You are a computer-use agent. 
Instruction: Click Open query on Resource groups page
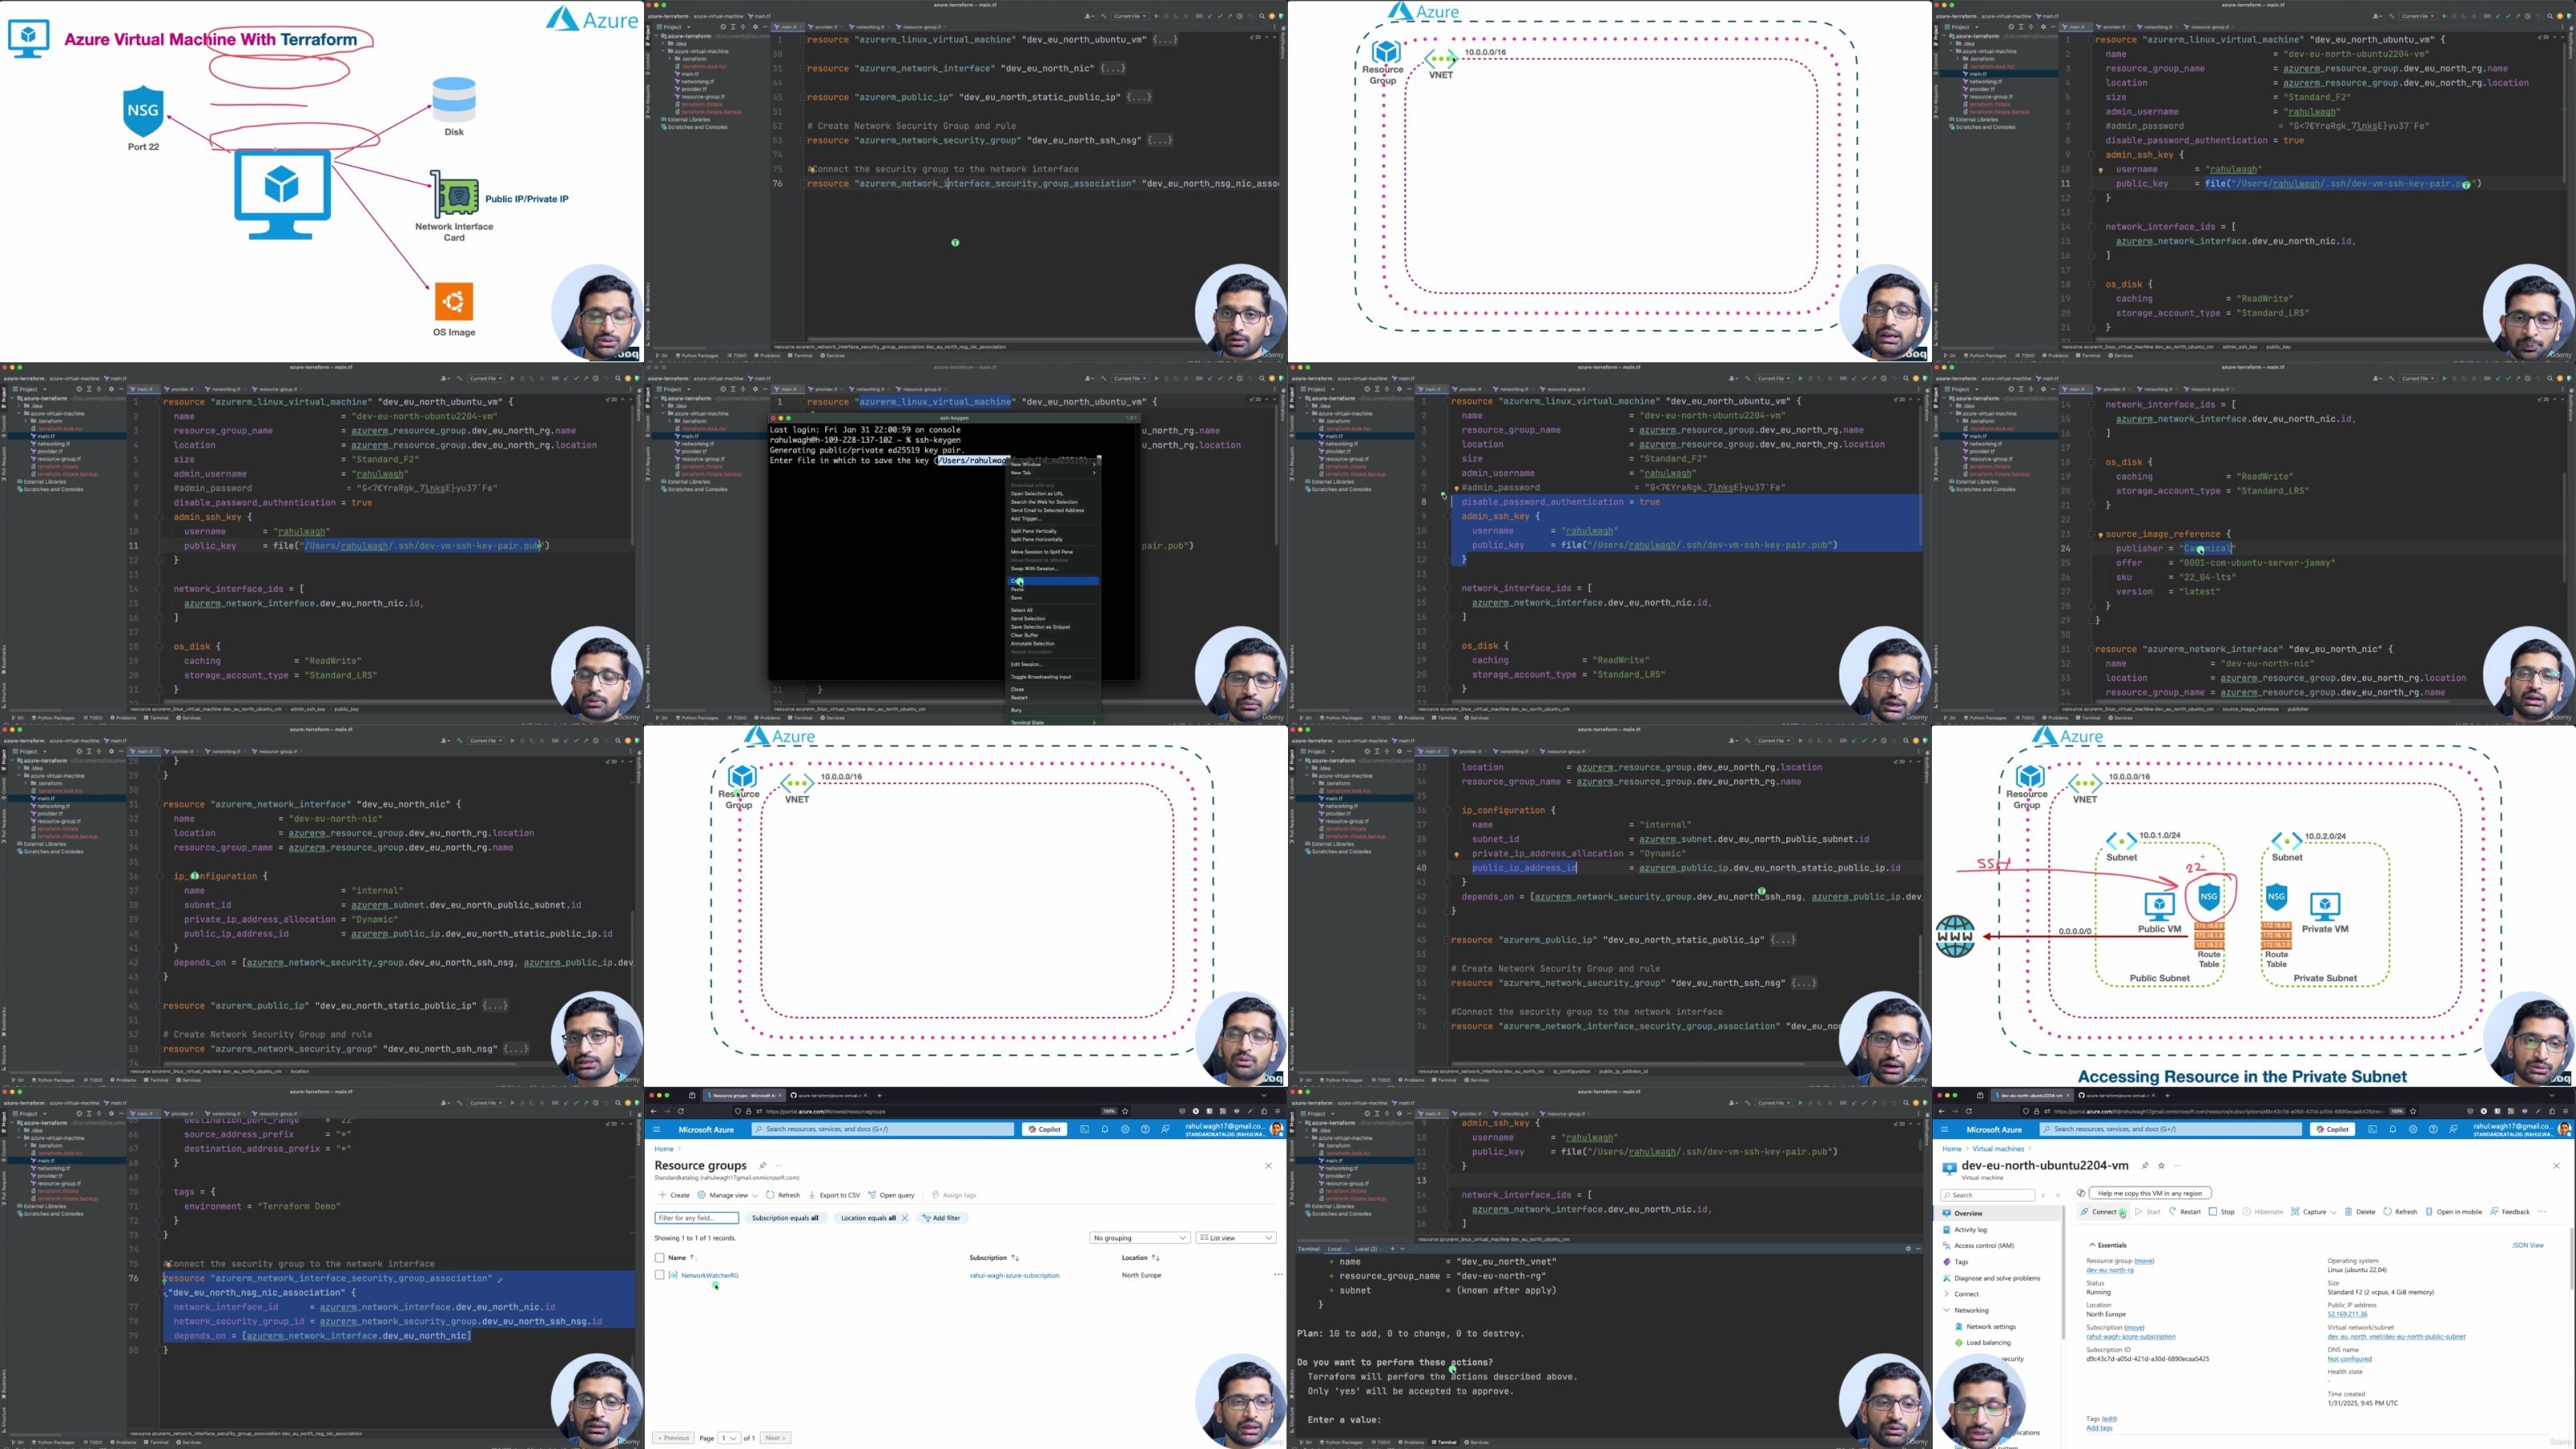[x=891, y=1195]
